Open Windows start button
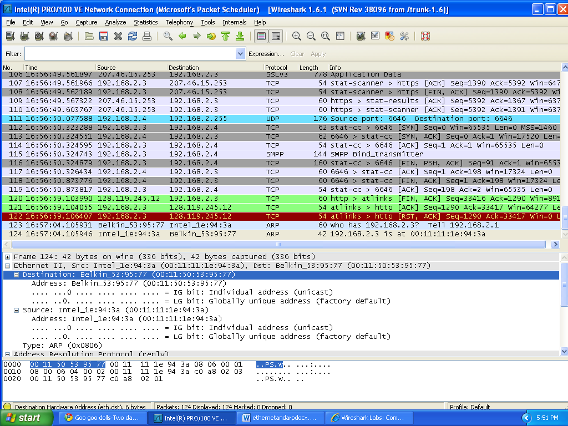The width and height of the screenshot is (568, 426). pyautogui.click(x=27, y=418)
